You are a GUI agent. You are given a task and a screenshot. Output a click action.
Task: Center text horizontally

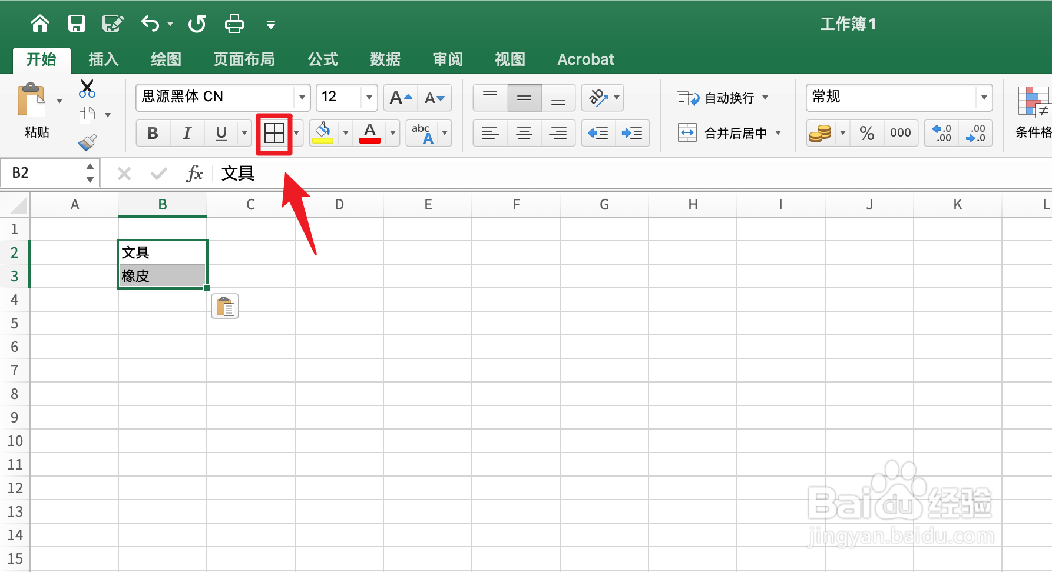pos(524,133)
